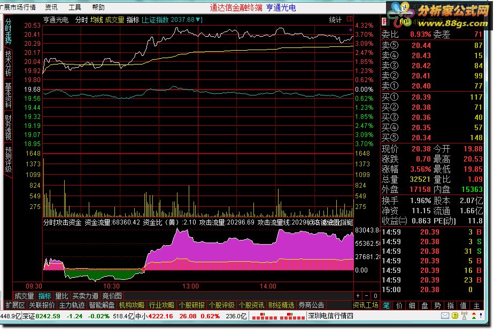Open the 行业攻略 bottom tab

click(x=161, y=305)
